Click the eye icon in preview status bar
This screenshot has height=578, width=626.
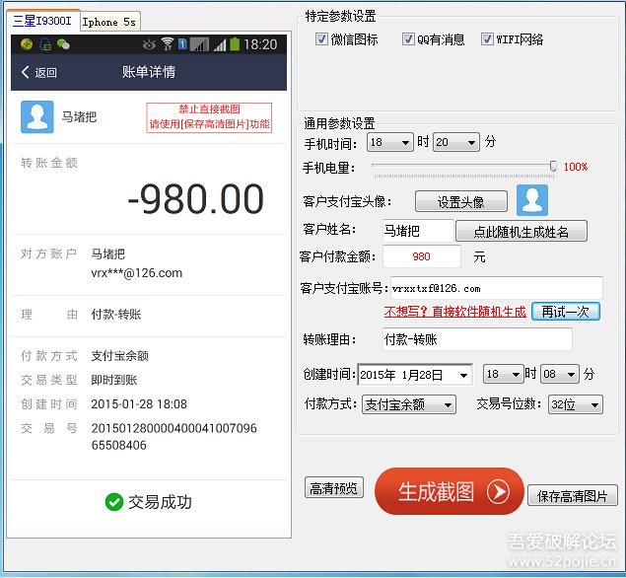tap(149, 44)
